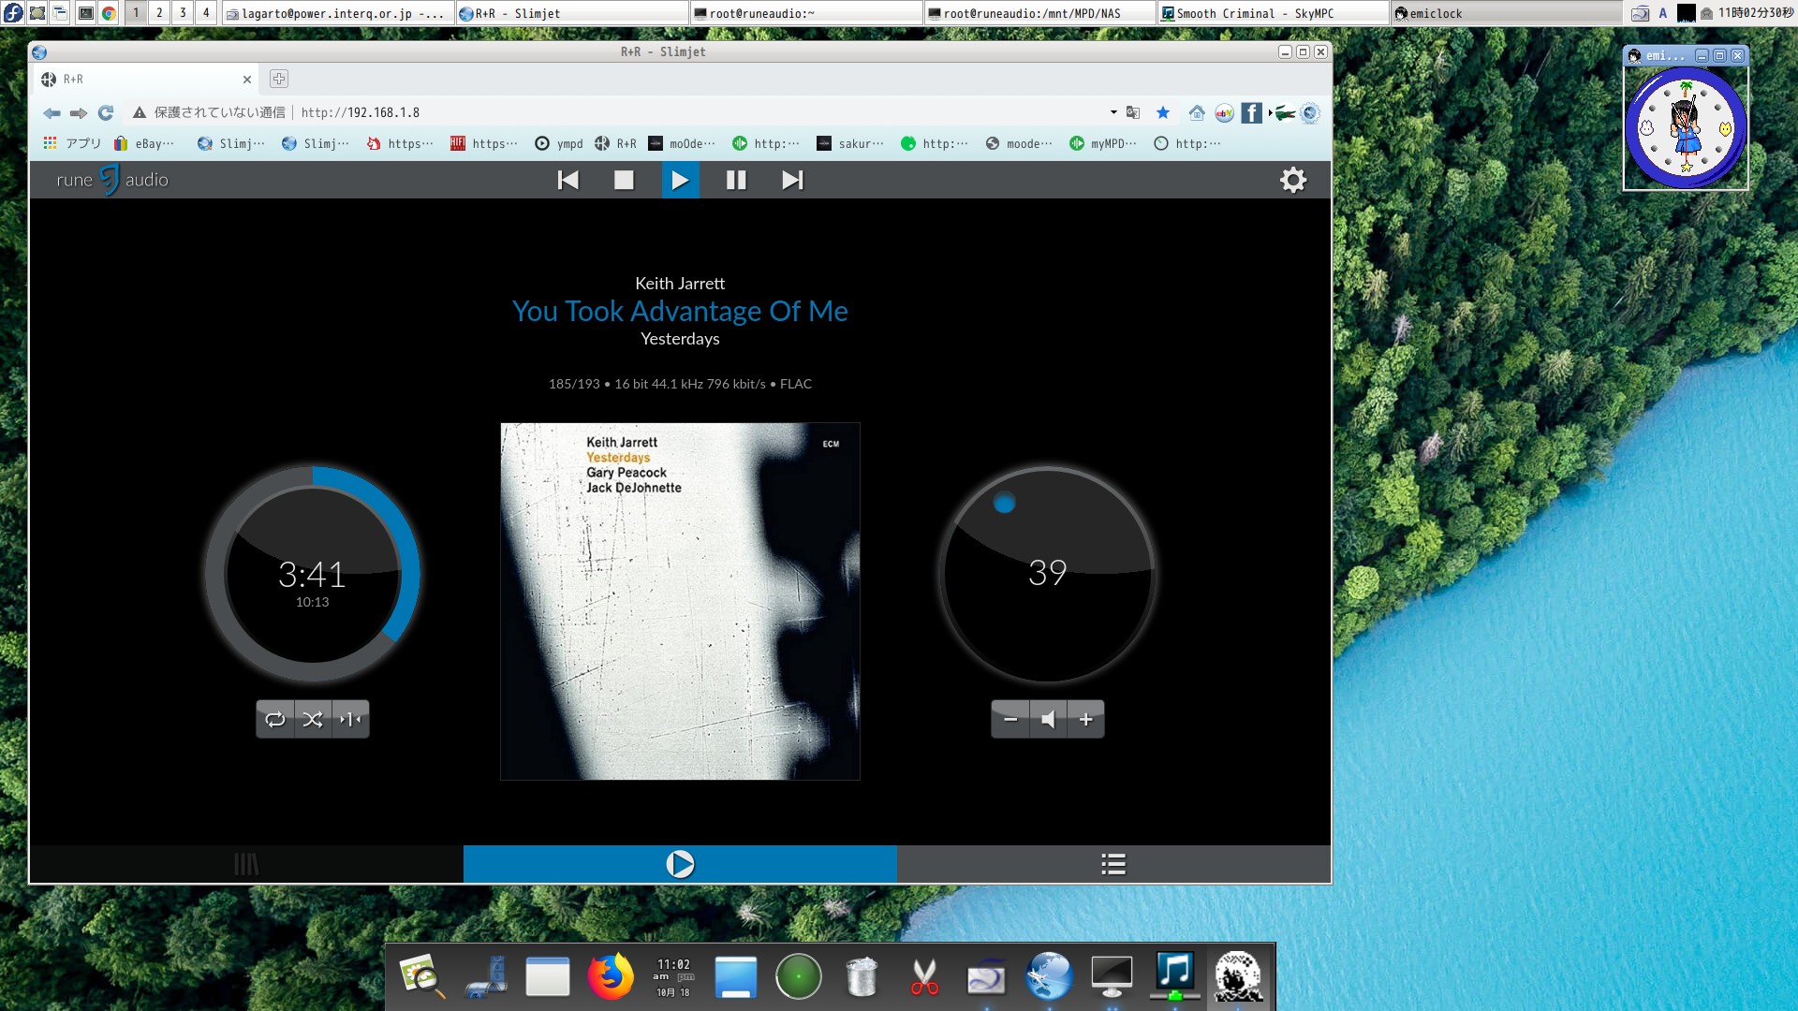Toggle single track mode
The image size is (1798, 1011).
click(x=350, y=719)
